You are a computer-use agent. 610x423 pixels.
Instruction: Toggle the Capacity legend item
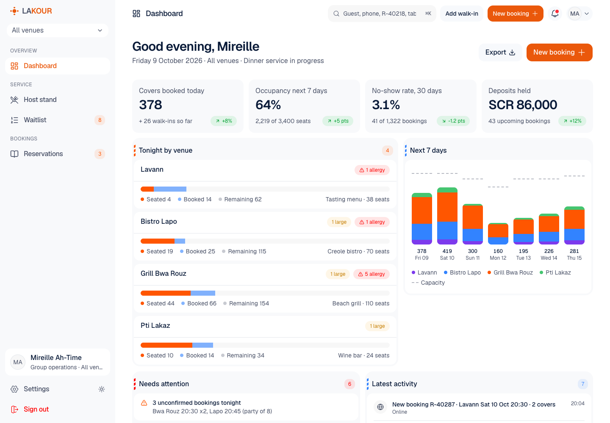[428, 283]
